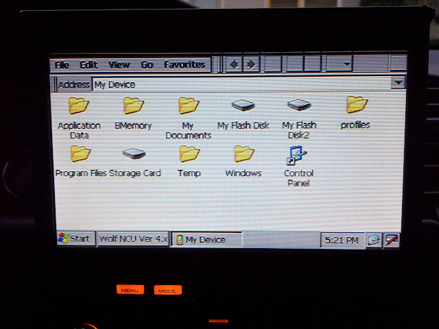Screen dimensions: 439x329
Task: Open the Edit menu
Action: 88,65
